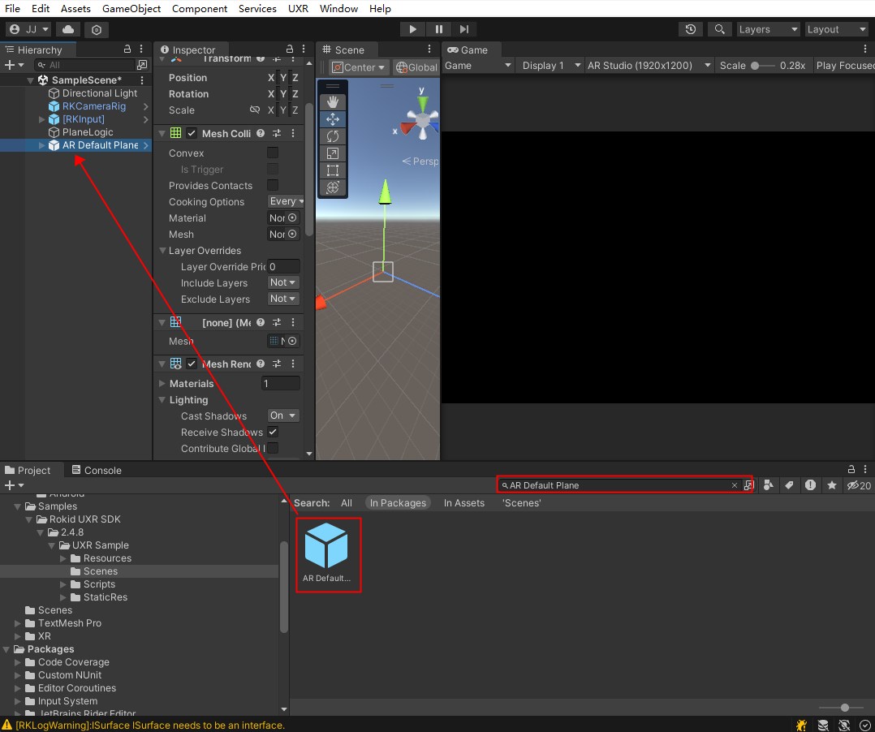Image resolution: width=875 pixels, height=732 pixels.
Task: Open the Cast Shadows dropdown set to On
Action: (x=282, y=416)
